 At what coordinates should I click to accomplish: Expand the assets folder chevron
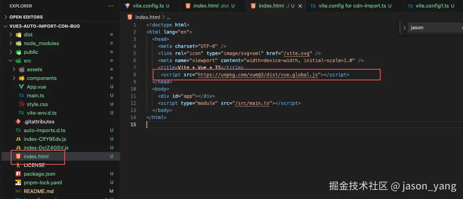pyautogui.click(x=14, y=69)
